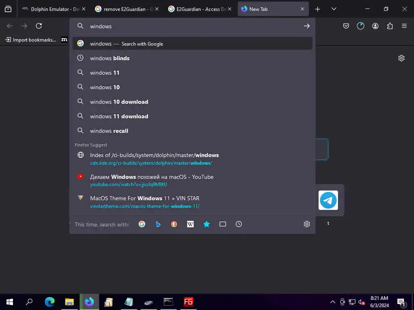Open the 'm' bookmark in the bookmarks toolbar
This screenshot has width=414, height=310.
pos(64,40)
